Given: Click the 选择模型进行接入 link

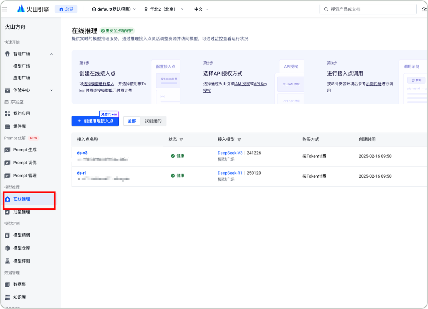Looking at the screenshot, I should pyautogui.click(x=99, y=84).
